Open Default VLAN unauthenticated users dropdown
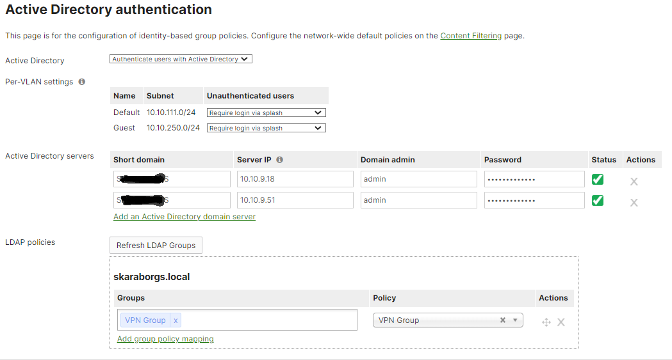This screenshot has width=672, height=360. click(x=266, y=113)
